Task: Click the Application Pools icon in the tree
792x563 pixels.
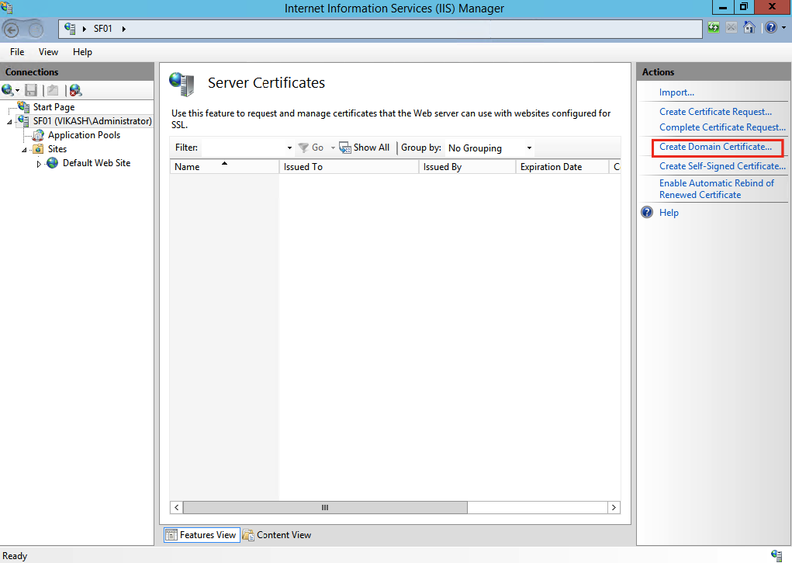Action: tap(38, 135)
